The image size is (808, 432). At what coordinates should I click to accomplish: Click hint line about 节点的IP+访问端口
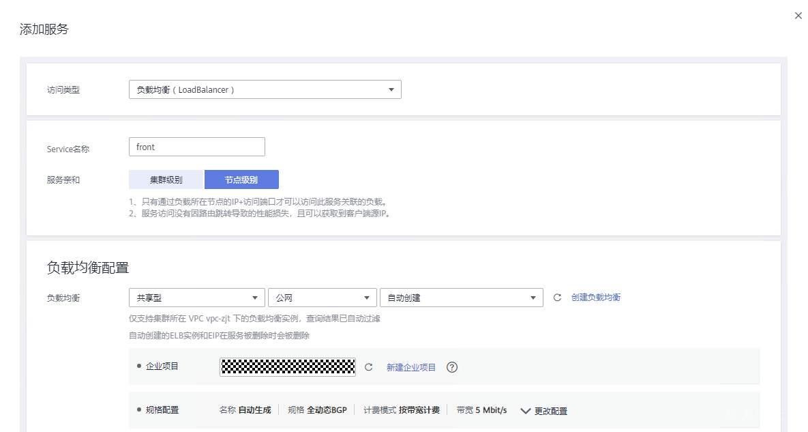(x=258, y=201)
